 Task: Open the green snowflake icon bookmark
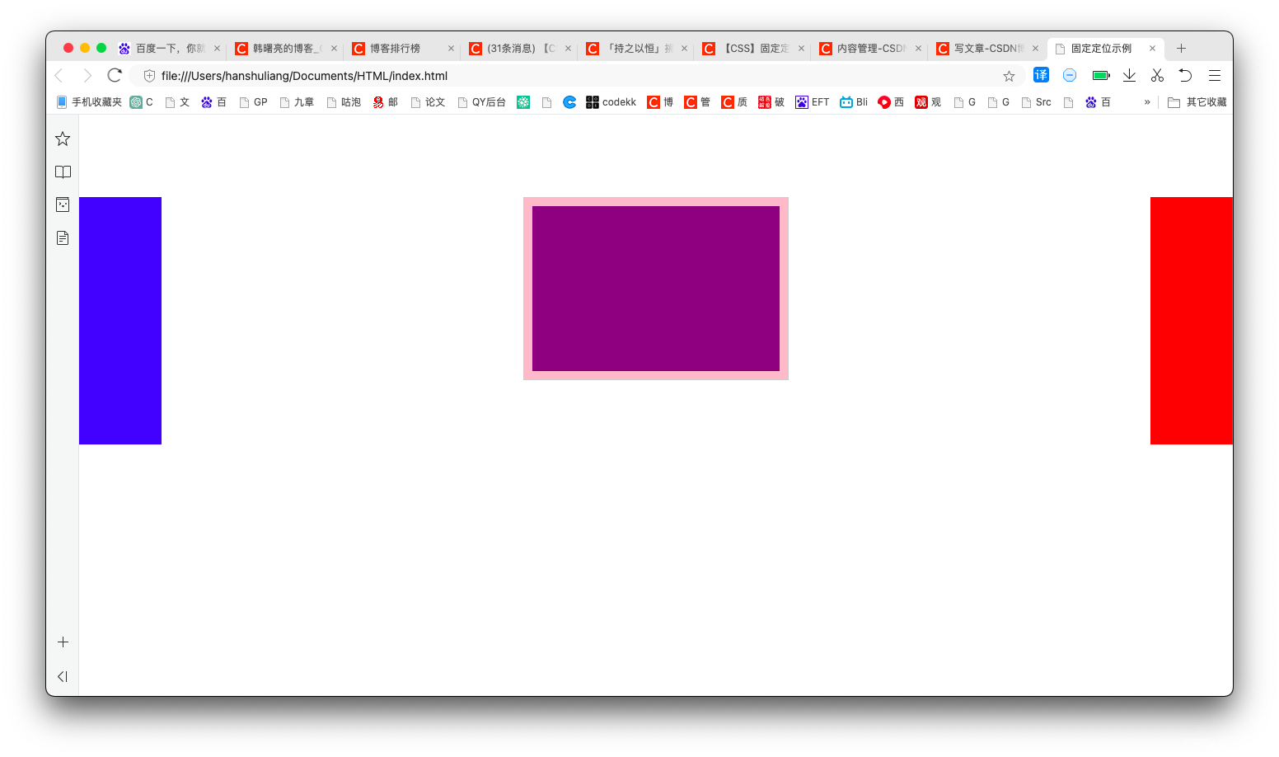click(523, 102)
